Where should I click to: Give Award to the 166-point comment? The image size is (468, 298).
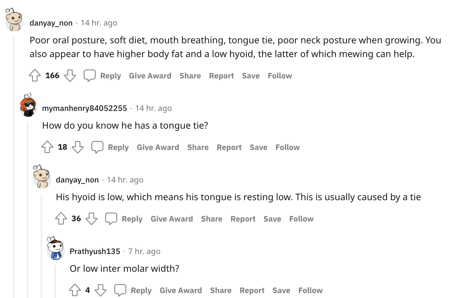coord(150,76)
